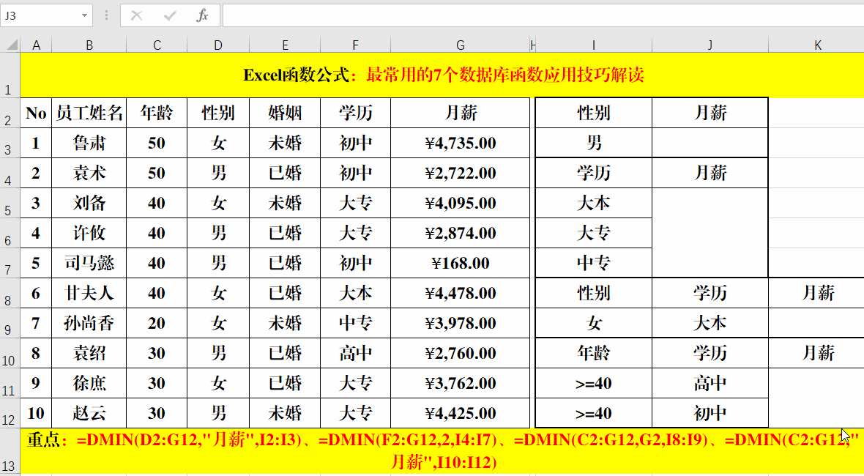Click the Select All corner above row 1

pyautogui.click(x=10, y=44)
